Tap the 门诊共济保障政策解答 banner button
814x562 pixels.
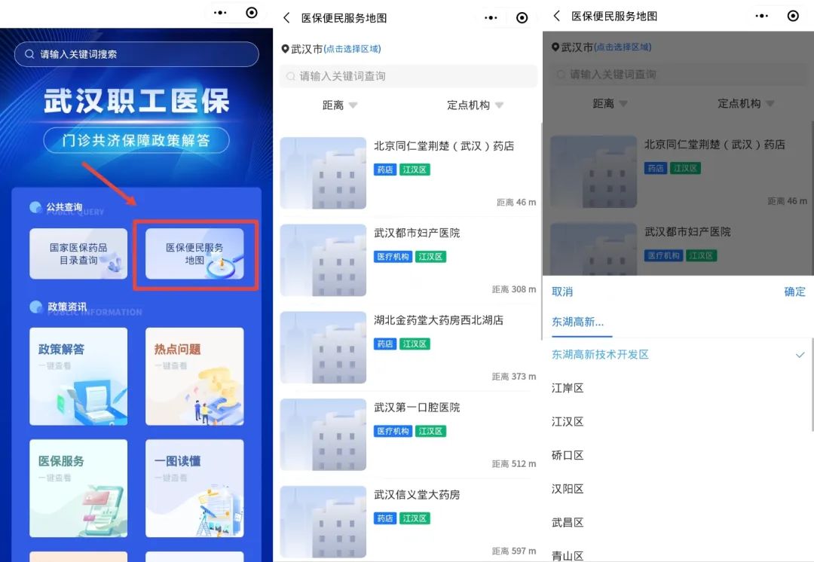pyautogui.click(x=136, y=140)
